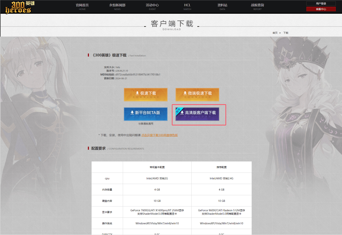Open 活动中心 EVENT menu
The width and height of the screenshot is (342, 235).
[x=152, y=7]
